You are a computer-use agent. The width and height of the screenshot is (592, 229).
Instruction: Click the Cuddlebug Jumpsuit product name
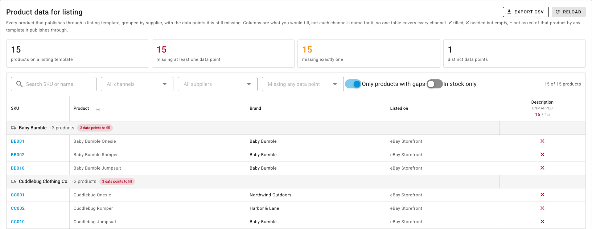pos(95,222)
